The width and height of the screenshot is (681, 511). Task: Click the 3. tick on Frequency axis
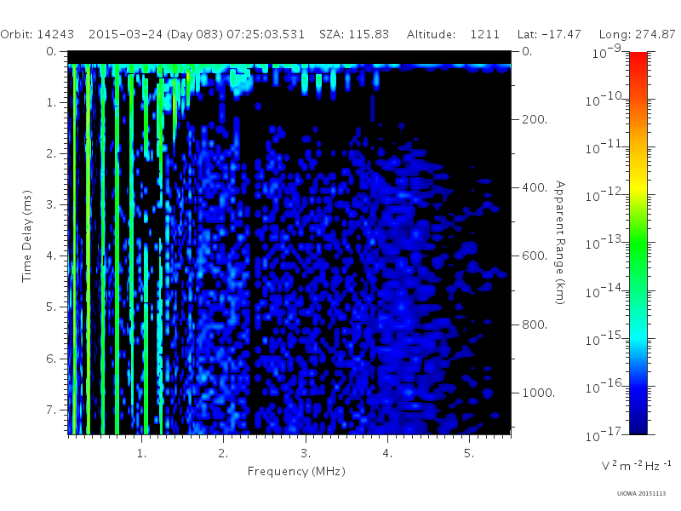pyautogui.click(x=306, y=453)
